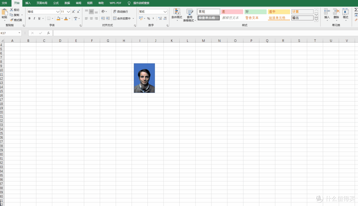Apply percent style with % icon
This screenshot has height=206, width=358.
click(149, 19)
